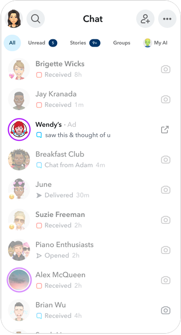Screen dimensions: 181x335
Task: Open the My AI tab
Action: pyautogui.click(x=155, y=43)
